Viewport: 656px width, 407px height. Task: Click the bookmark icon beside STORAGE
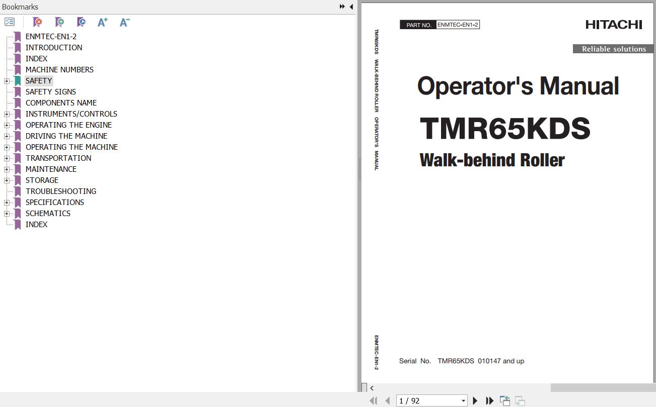(18, 180)
